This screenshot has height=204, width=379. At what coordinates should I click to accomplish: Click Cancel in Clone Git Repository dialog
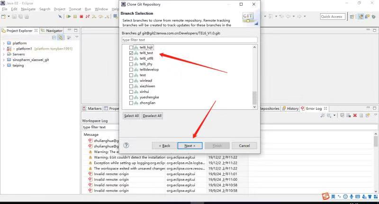244,146
